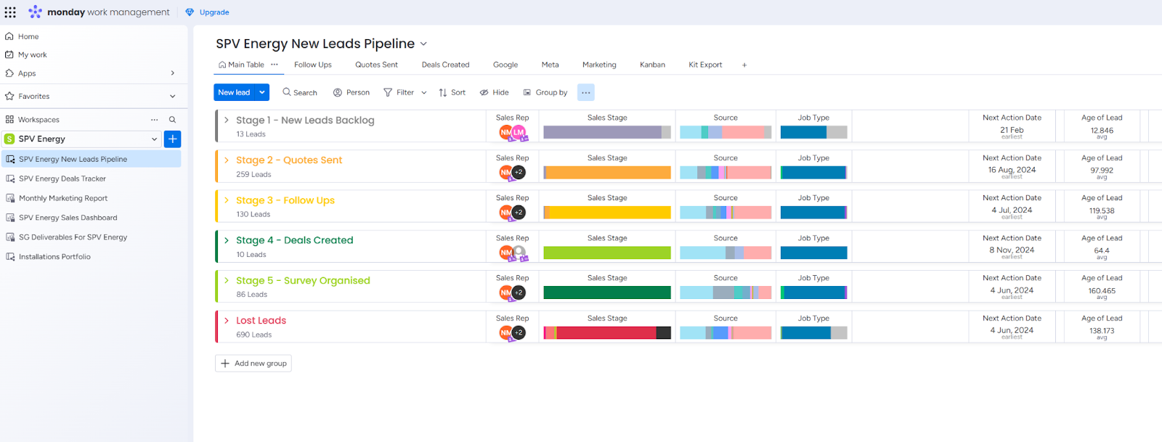Open the SPV Energy workspace dropdown
This screenshot has height=442, width=1162.
tap(154, 139)
